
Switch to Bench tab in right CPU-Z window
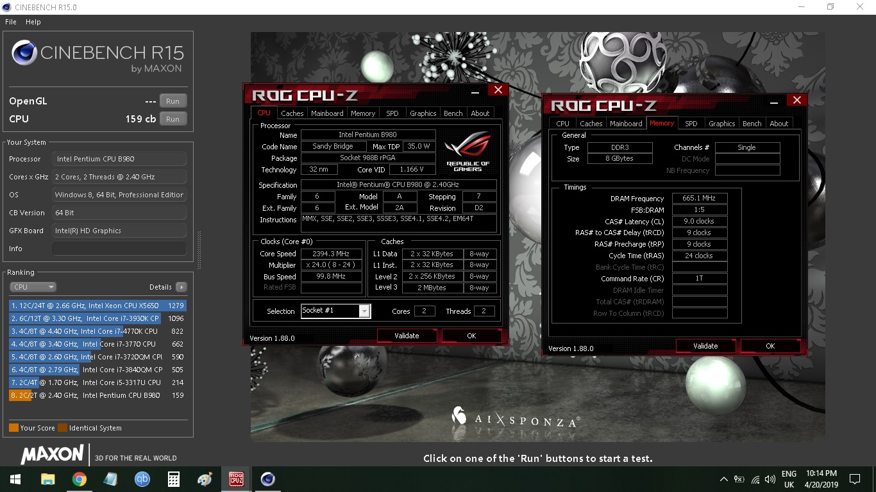[752, 124]
